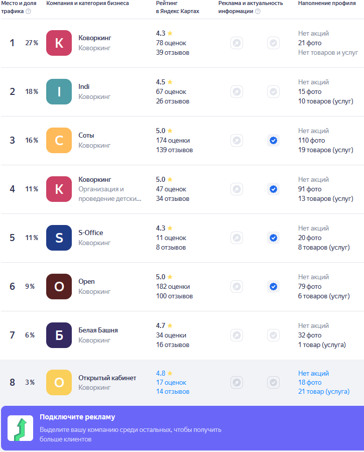
Task: Click the '21 товар (услуга)' link
Action: click(x=324, y=392)
